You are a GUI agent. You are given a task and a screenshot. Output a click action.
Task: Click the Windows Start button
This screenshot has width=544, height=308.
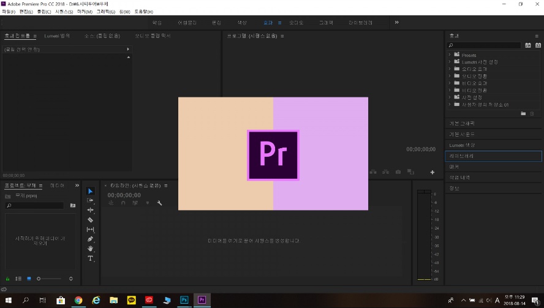9,300
